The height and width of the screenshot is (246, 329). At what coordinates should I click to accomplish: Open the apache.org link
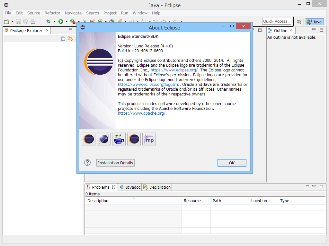tap(141, 113)
